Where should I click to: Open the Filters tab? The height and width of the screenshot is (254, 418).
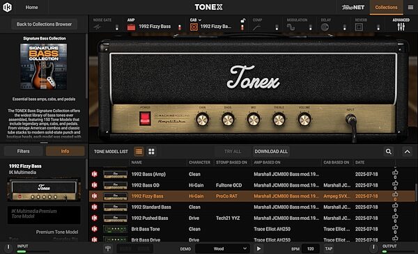24,151
